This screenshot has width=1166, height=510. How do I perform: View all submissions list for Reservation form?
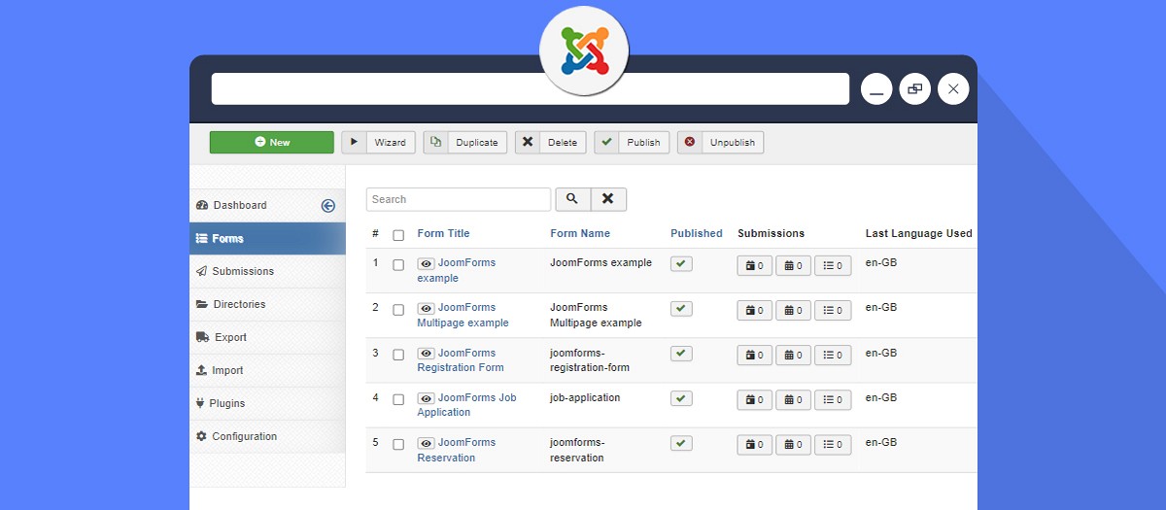(x=833, y=445)
